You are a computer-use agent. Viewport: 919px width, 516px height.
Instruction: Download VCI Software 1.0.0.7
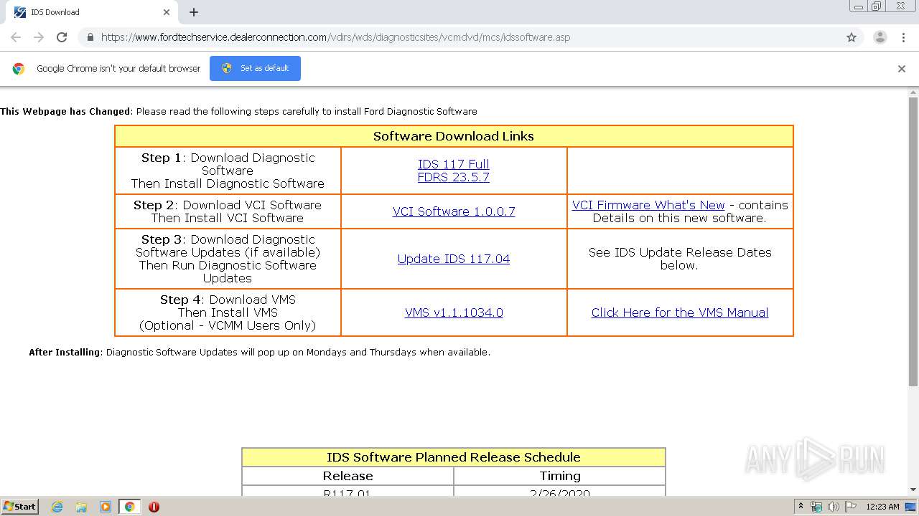[454, 211]
